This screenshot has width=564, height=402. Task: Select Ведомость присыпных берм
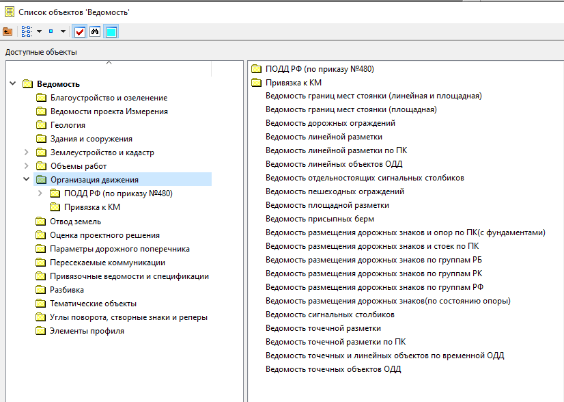click(x=320, y=219)
